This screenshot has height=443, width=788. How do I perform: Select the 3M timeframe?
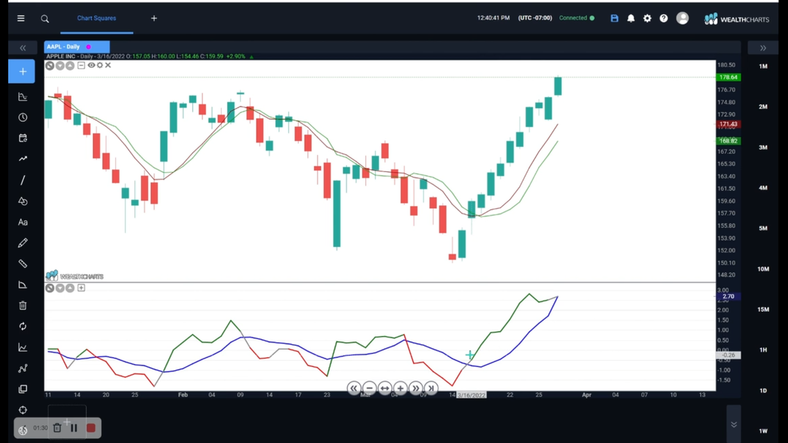pyautogui.click(x=763, y=147)
